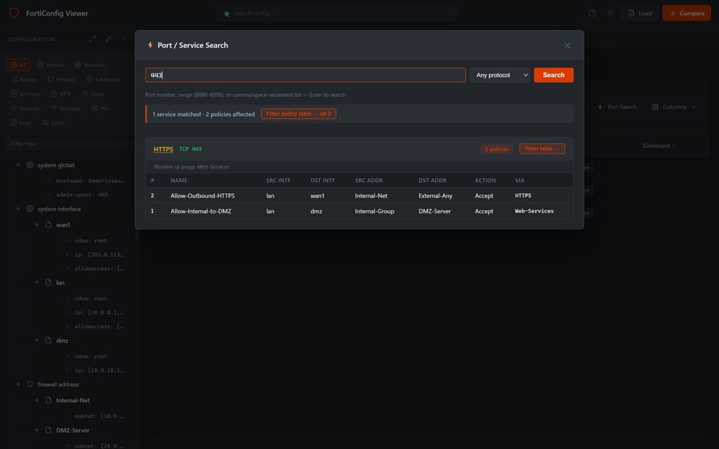The height and width of the screenshot is (449, 719).
Task: Select the Users category filter
Action: pos(93,94)
